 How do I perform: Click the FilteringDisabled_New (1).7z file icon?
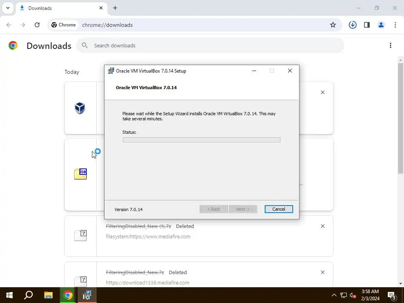click(x=80, y=236)
